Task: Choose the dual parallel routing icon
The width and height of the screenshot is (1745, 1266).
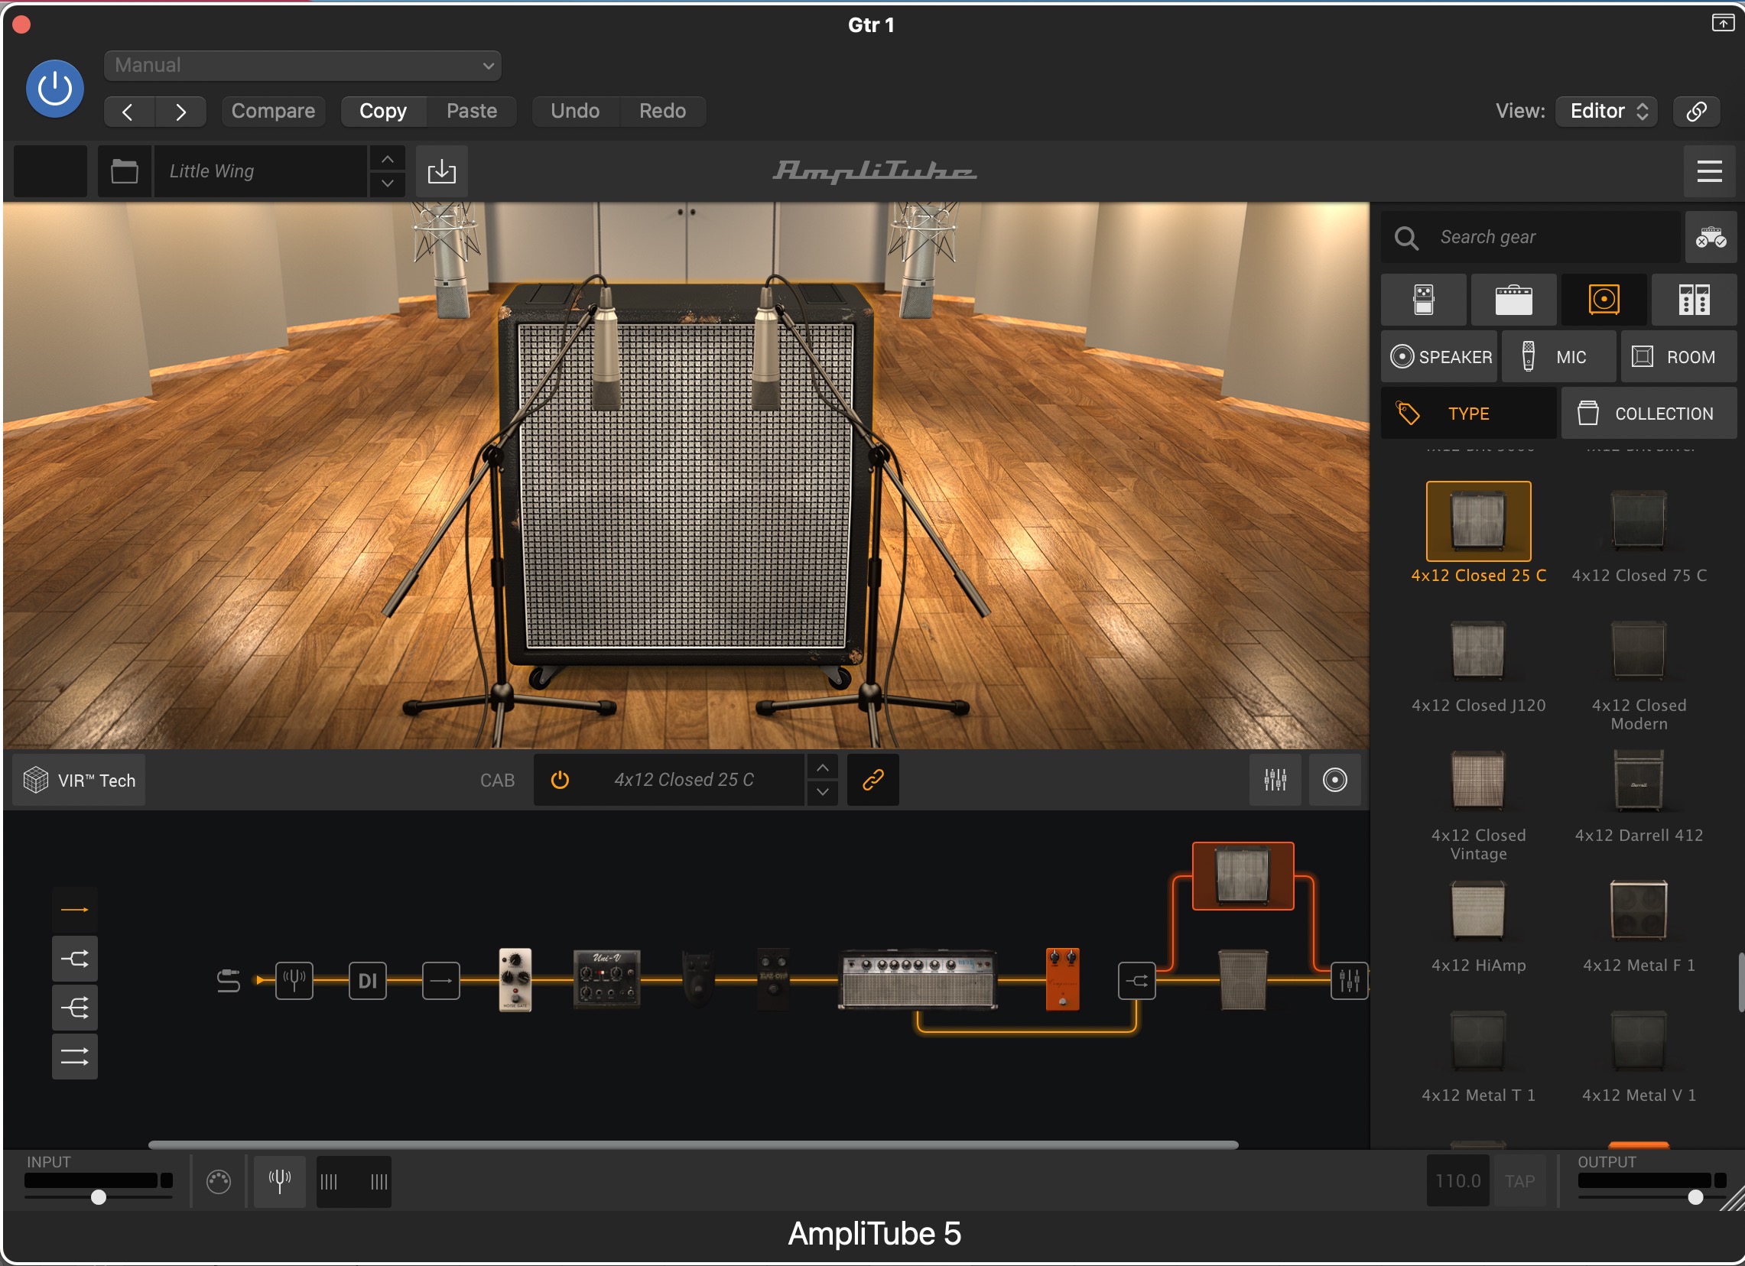Action: point(75,1057)
